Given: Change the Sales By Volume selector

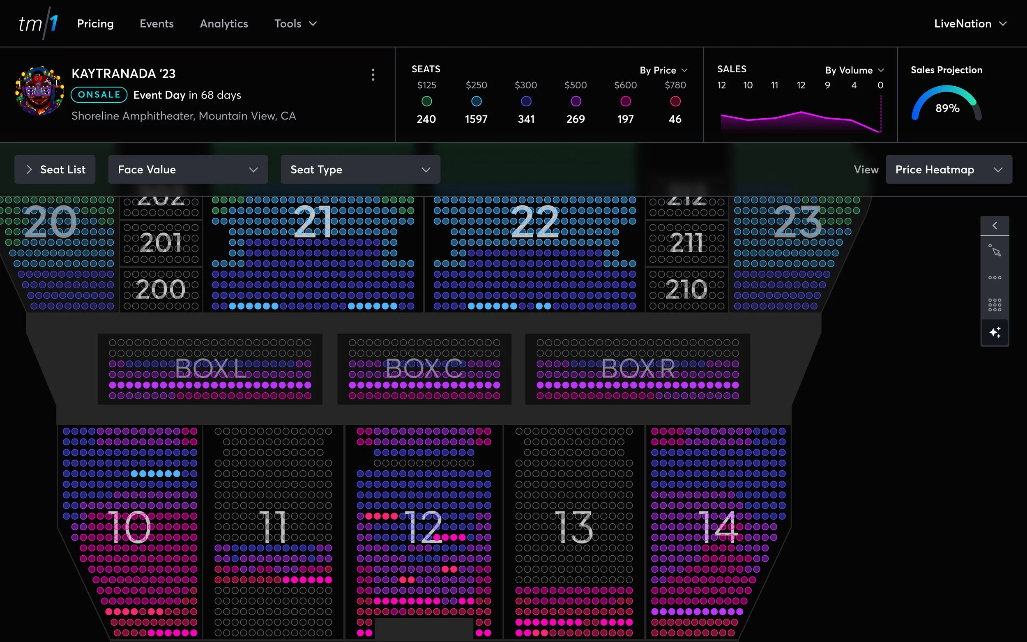Looking at the screenshot, I should (x=854, y=70).
